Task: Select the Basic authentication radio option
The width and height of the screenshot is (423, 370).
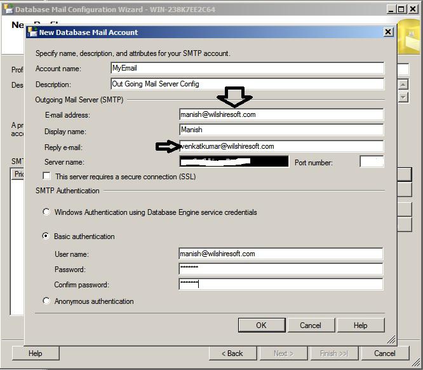Action: click(x=46, y=236)
